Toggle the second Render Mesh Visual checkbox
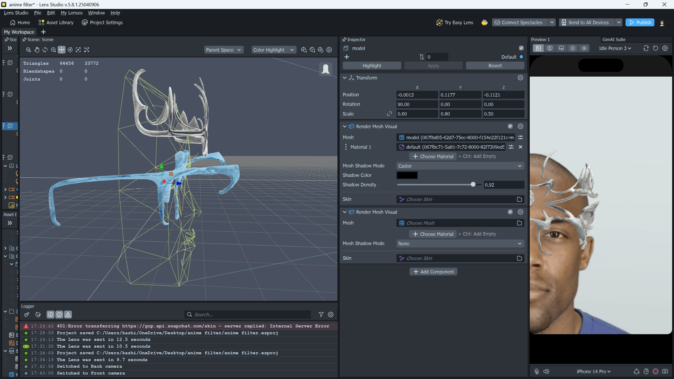Viewport: 674px width, 379px height. pyautogui.click(x=510, y=212)
